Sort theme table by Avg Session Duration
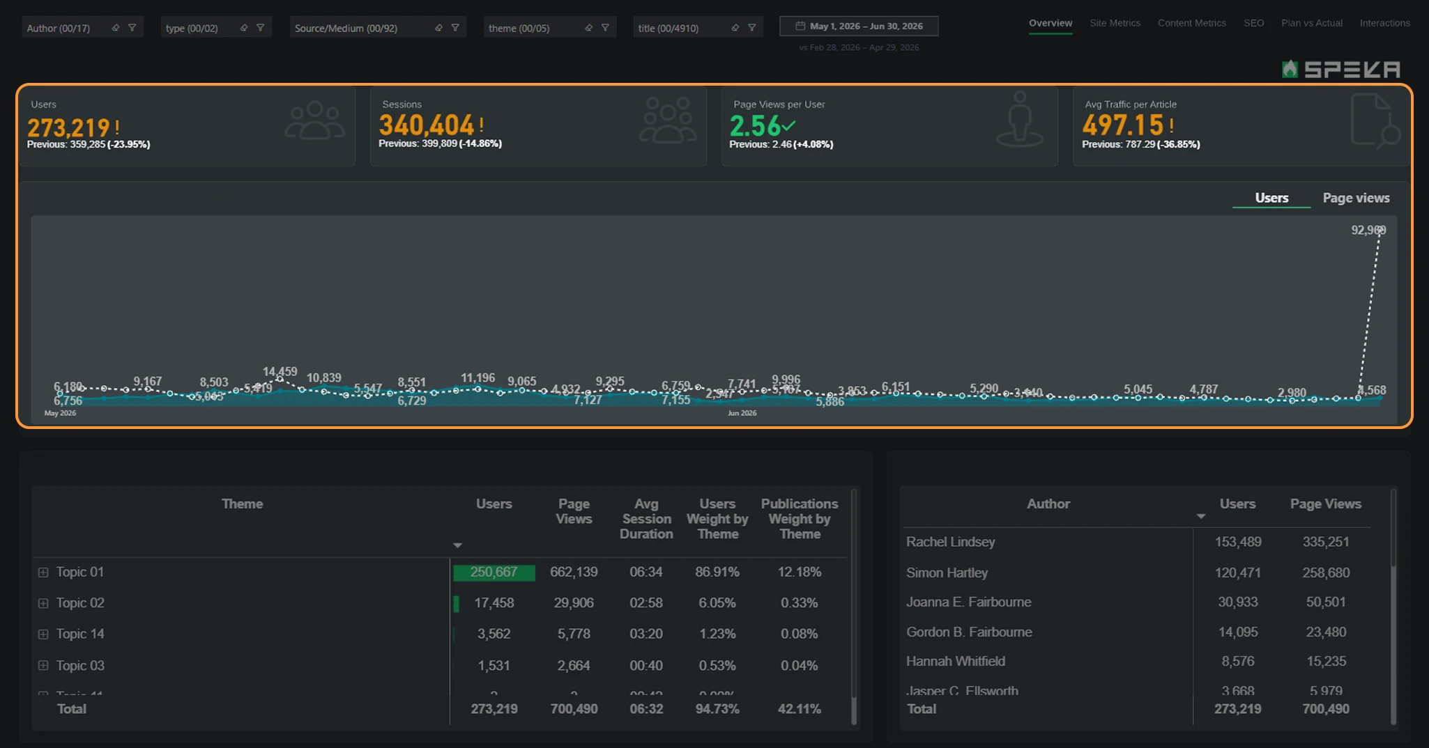Screen dimensions: 1429x748 tap(646, 519)
